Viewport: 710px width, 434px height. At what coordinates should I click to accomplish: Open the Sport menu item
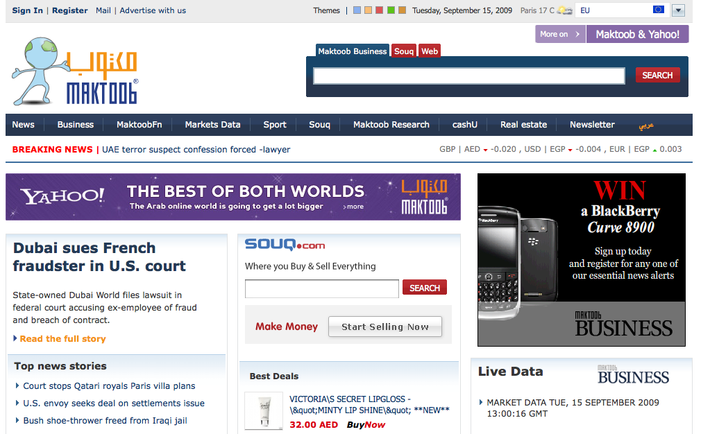pyautogui.click(x=275, y=125)
